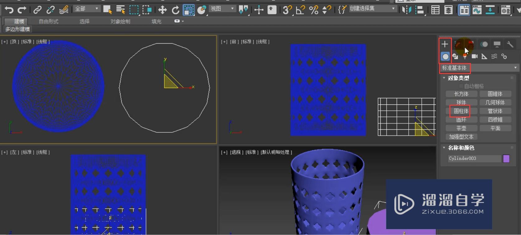Open the Create panel plus tab

point(445,44)
